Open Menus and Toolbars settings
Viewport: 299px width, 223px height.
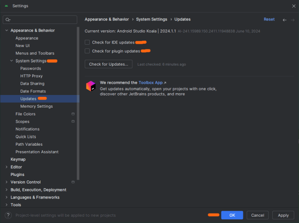[x=35, y=53]
